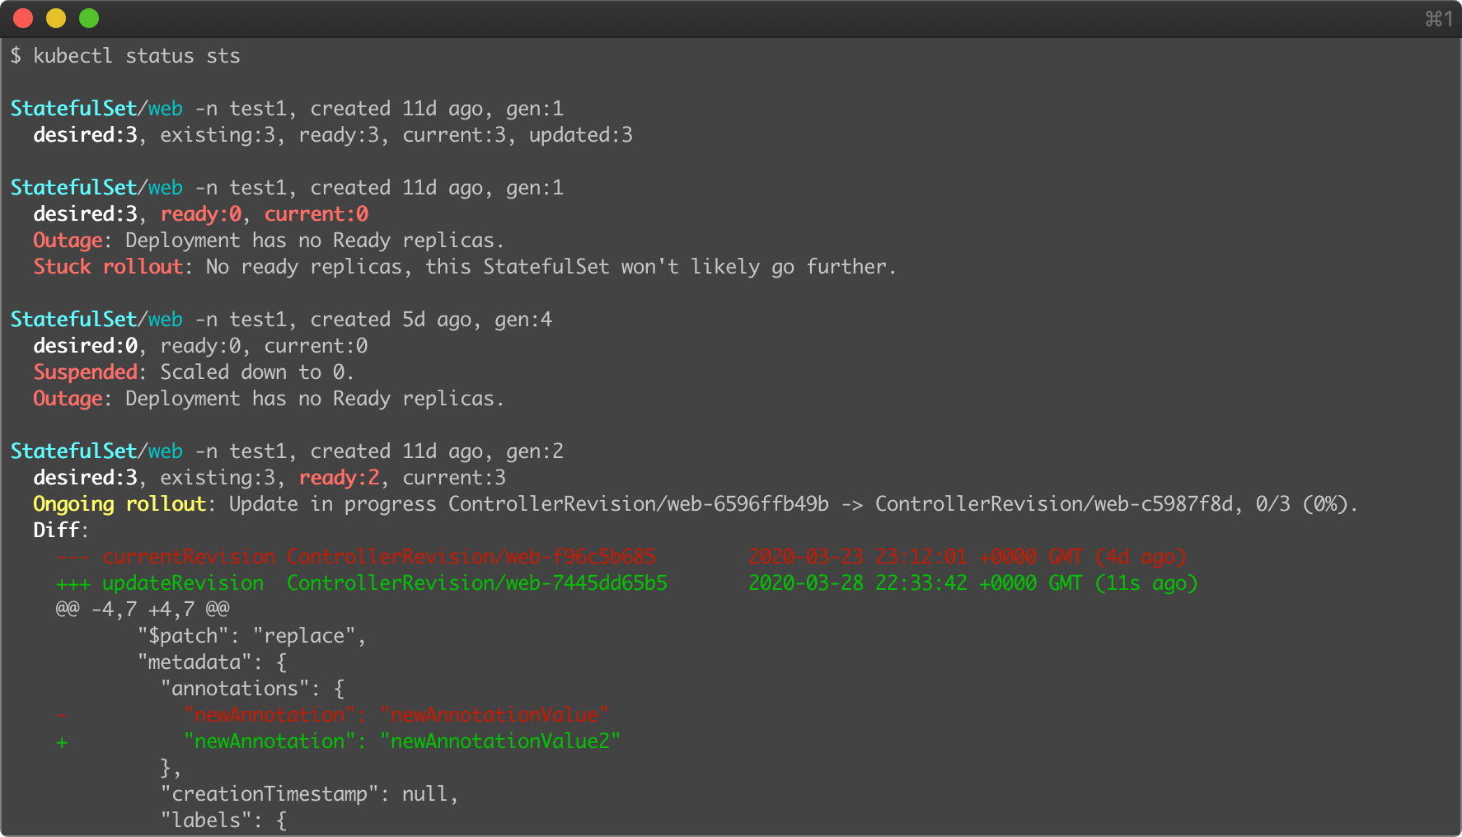The height and width of the screenshot is (837, 1462).
Task: Click the green '+' diff marker
Action: [x=62, y=742]
